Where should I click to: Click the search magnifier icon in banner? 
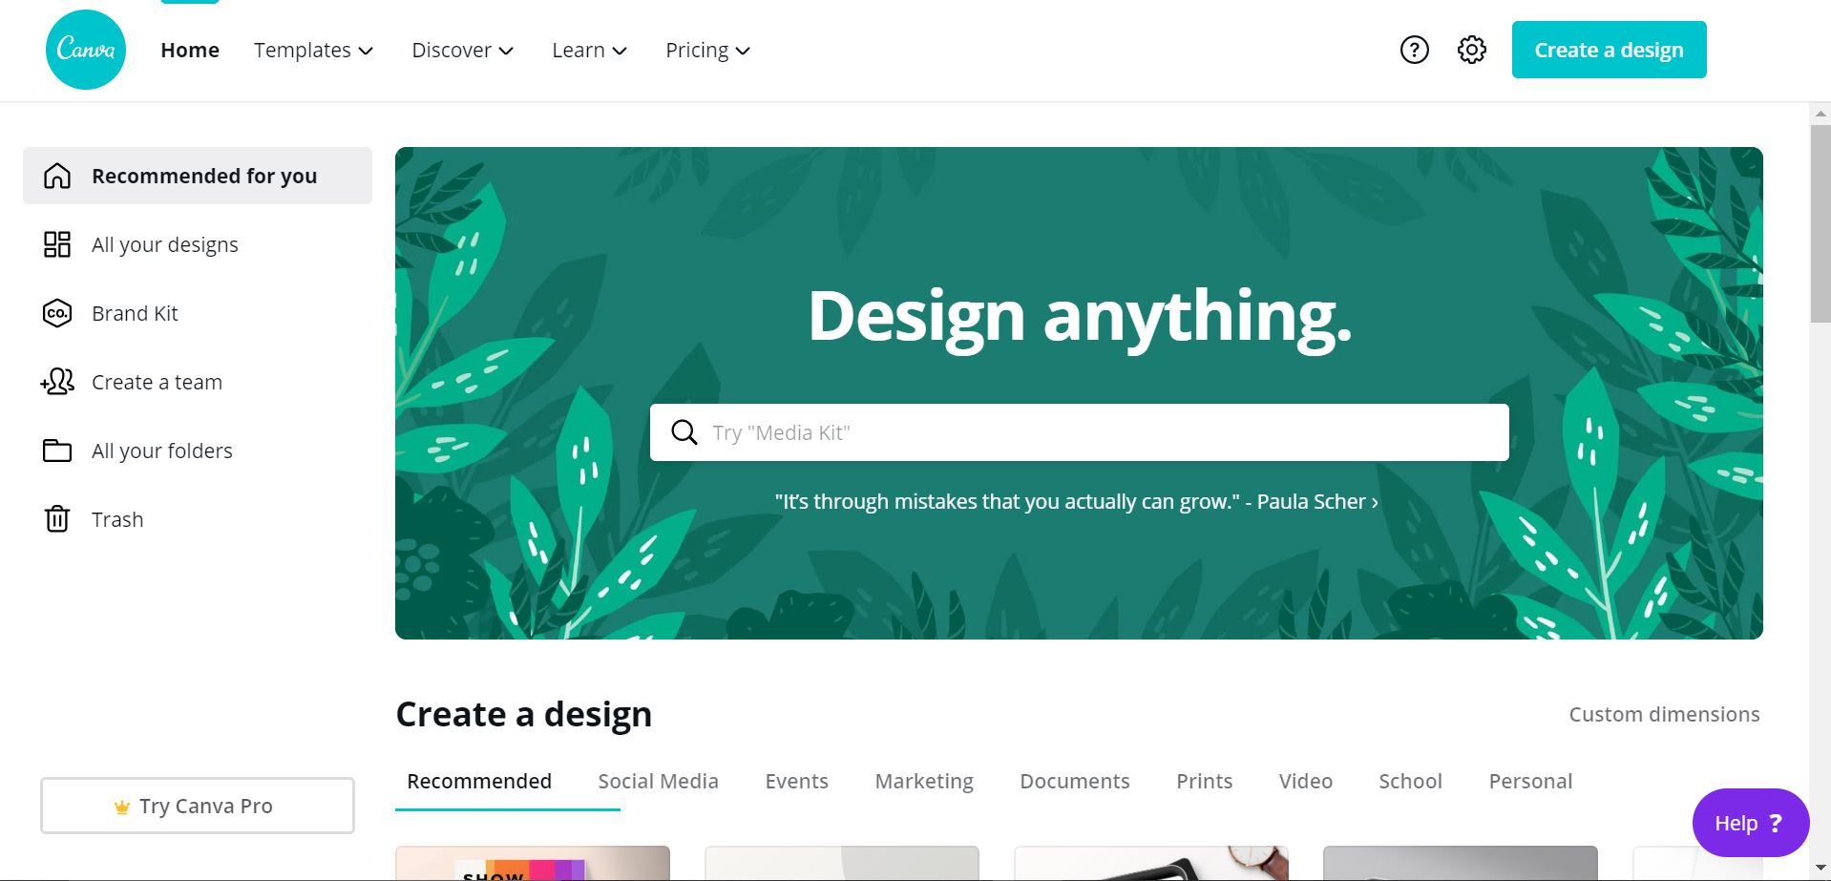684,432
